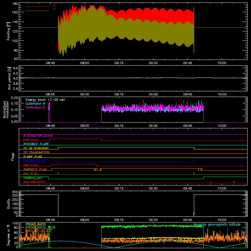The height and width of the screenshot is (251, 251).
Task: Click the AAZ_FLAG pulse near 08:48
Action: [58, 174]
